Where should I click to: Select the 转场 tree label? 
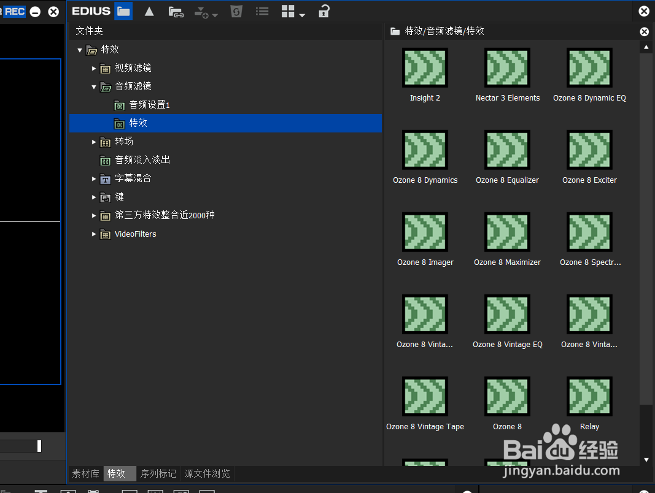[x=124, y=142]
